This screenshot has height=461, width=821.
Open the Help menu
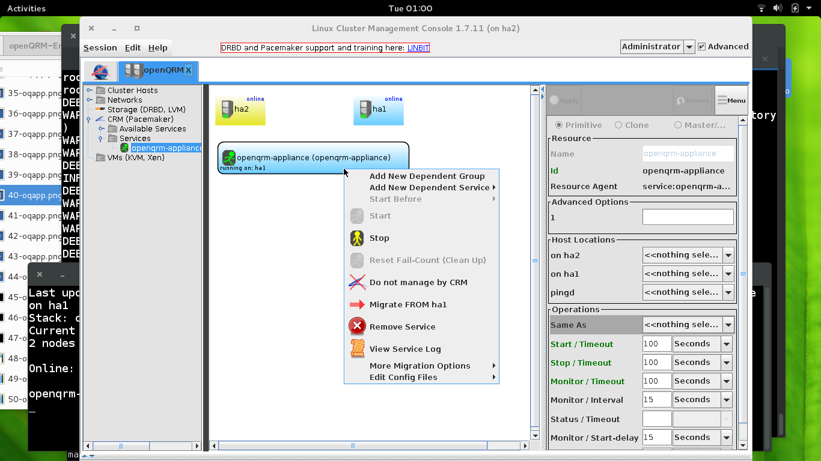click(158, 48)
